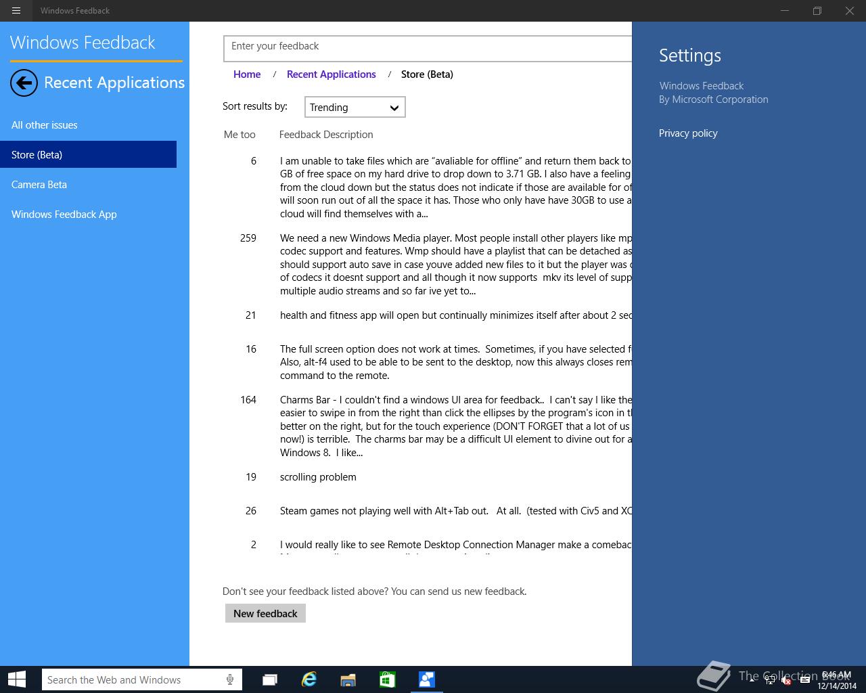The height and width of the screenshot is (693, 866).
Task: Click the 164 Me too count
Action: 248,400
